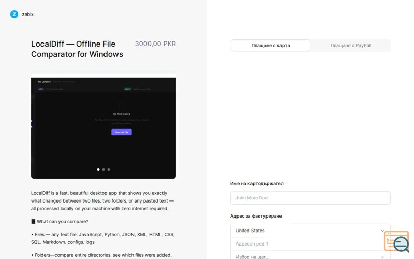Click the Адресен ред 1 address field
The height and width of the screenshot is (259, 414).
(310, 243)
